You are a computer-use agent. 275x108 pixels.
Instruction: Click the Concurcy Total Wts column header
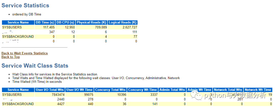click(110, 90)
